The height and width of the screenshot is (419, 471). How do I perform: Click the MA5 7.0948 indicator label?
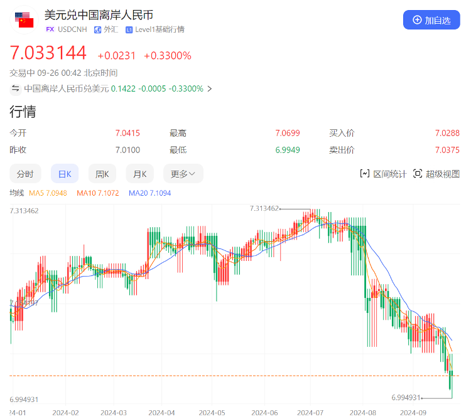pyautogui.click(x=48, y=193)
